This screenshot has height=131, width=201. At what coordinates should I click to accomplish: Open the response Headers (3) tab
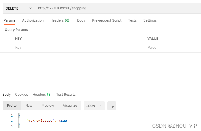coord(42,95)
